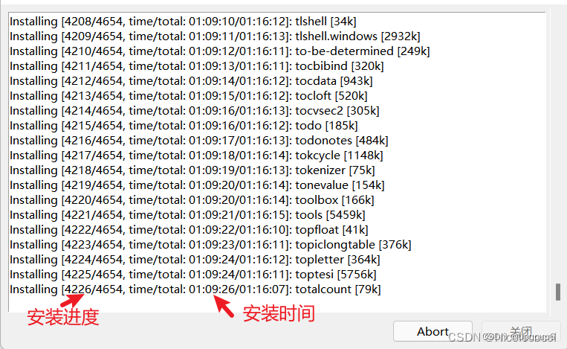The height and width of the screenshot is (349, 567).
Task: Click the tocbibind [320k] log entry
Action: tap(197, 66)
